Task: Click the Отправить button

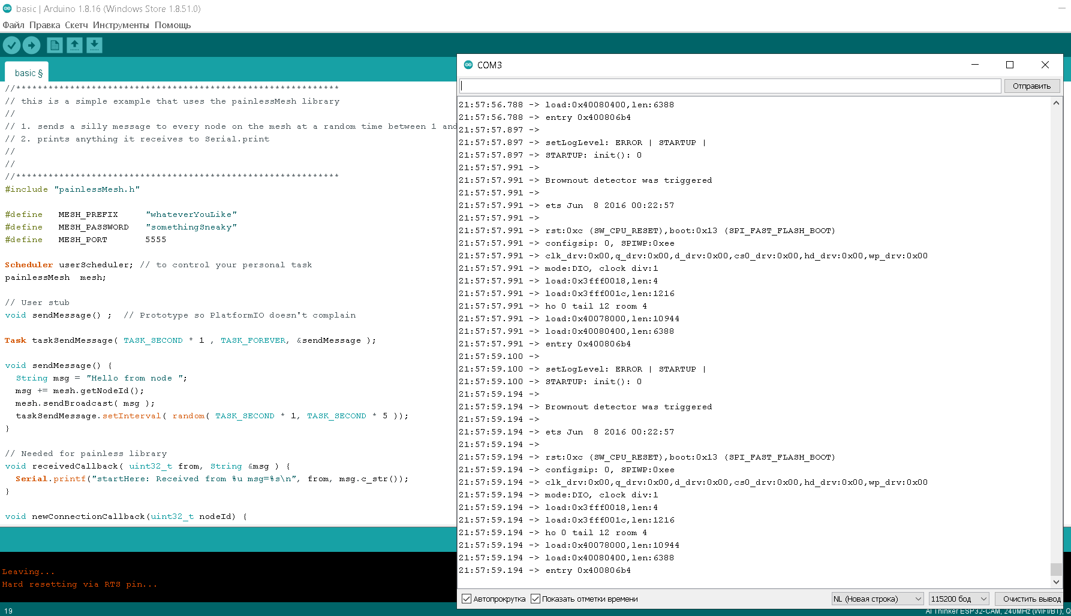Action: 1032,86
